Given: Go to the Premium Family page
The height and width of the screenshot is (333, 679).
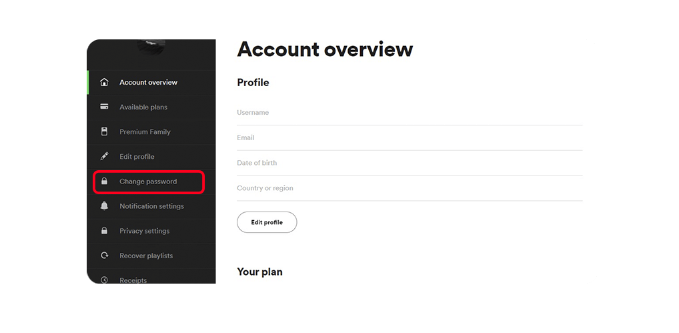Looking at the screenshot, I should pyautogui.click(x=151, y=131).
